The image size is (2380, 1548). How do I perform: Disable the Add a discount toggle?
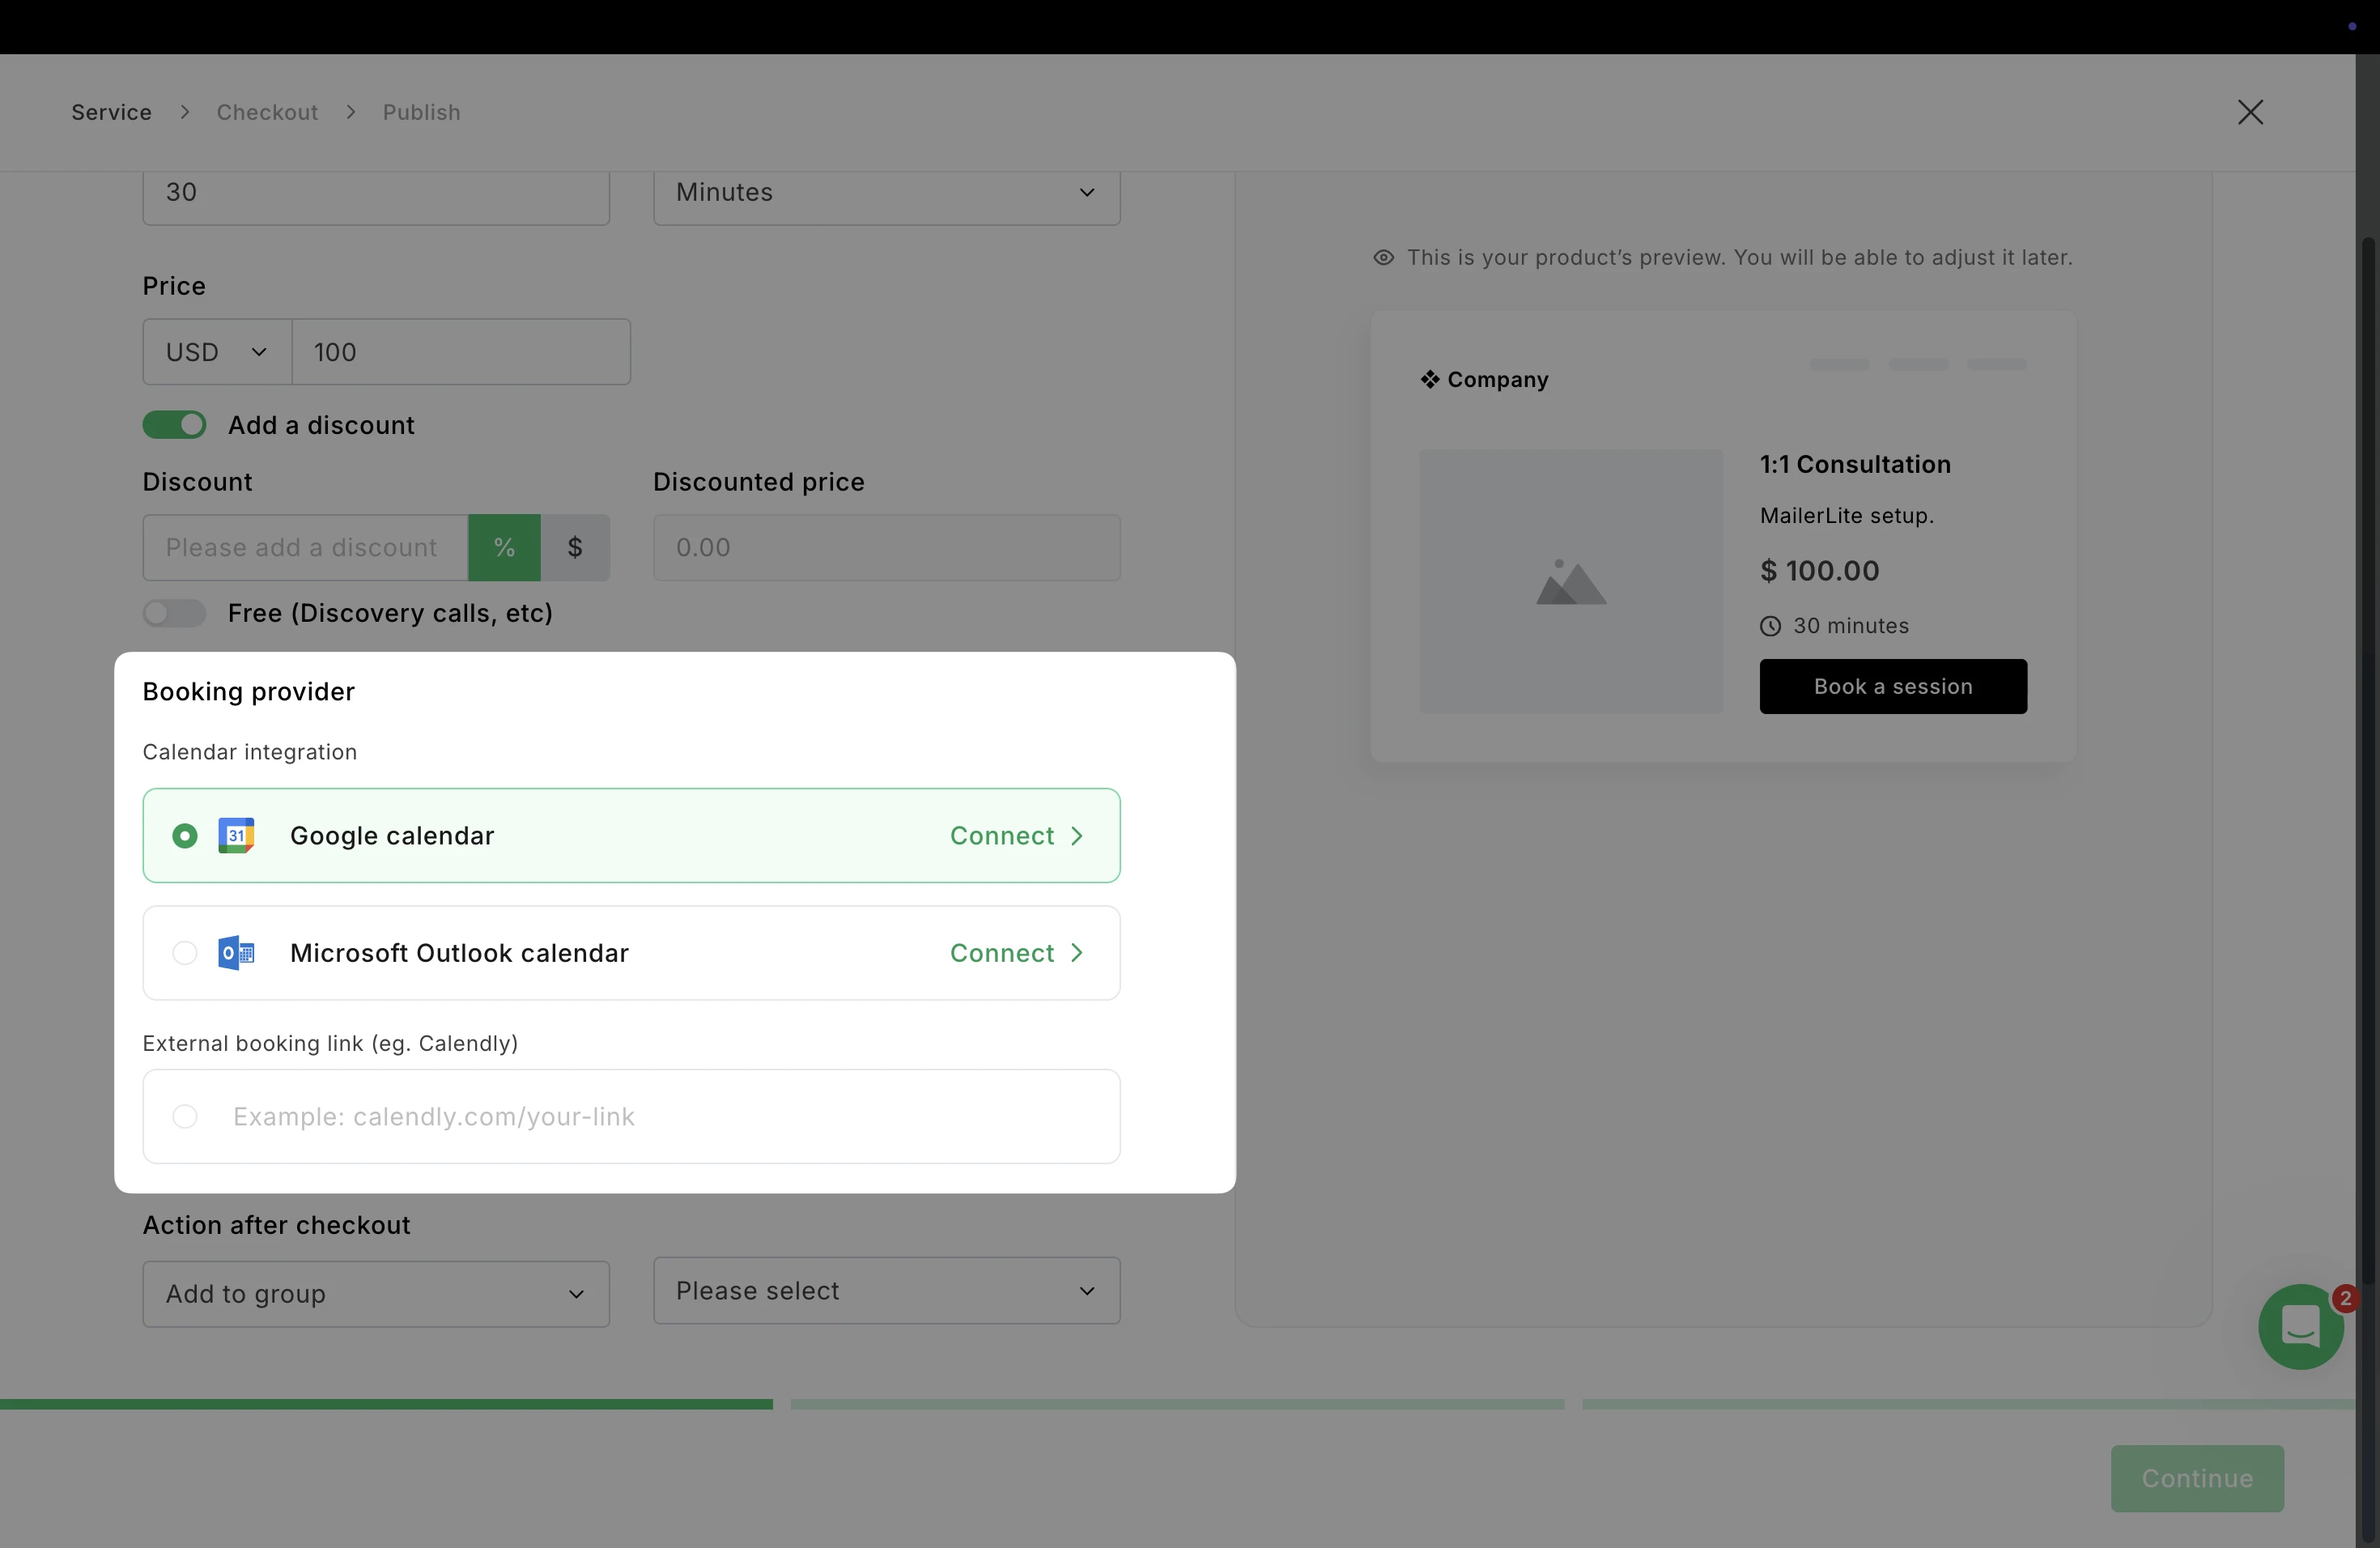point(174,425)
